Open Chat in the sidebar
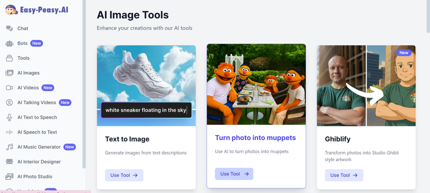Image resolution: width=430 pixels, height=193 pixels. [x=23, y=28]
